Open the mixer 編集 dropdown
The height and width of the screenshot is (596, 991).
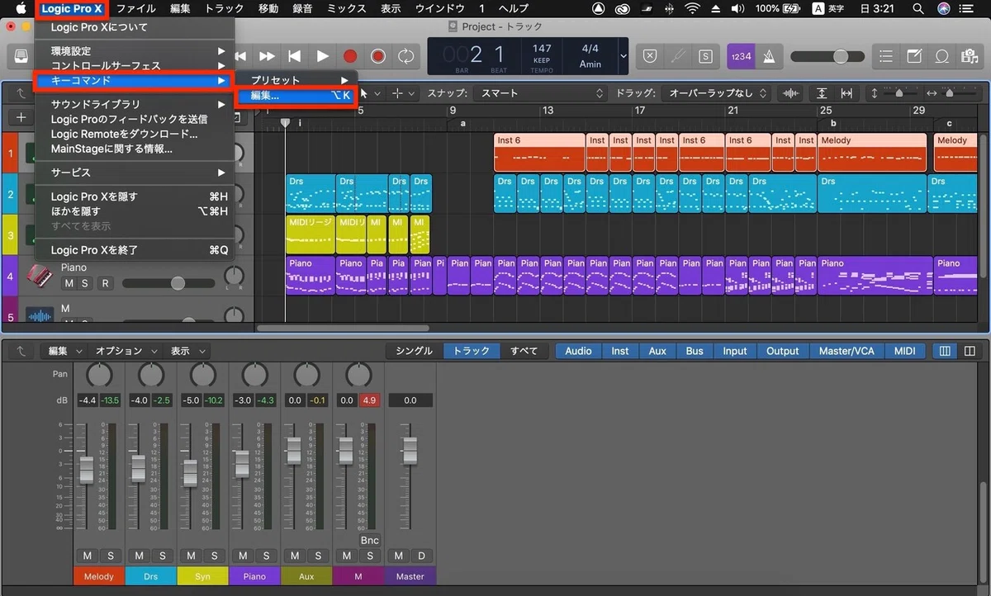(x=65, y=351)
